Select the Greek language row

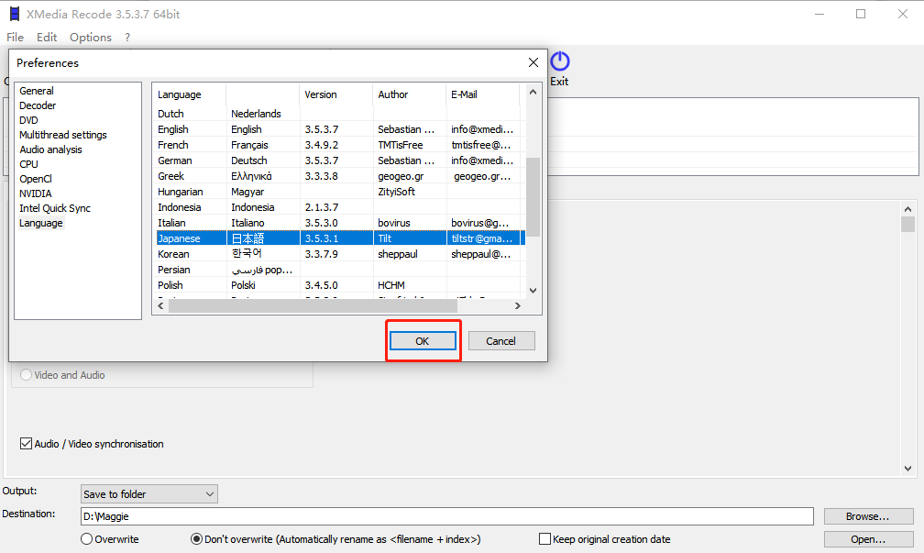coord(340,176)
